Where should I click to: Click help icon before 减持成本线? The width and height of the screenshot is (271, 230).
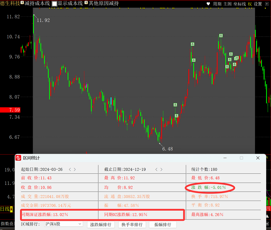point(22,3)
